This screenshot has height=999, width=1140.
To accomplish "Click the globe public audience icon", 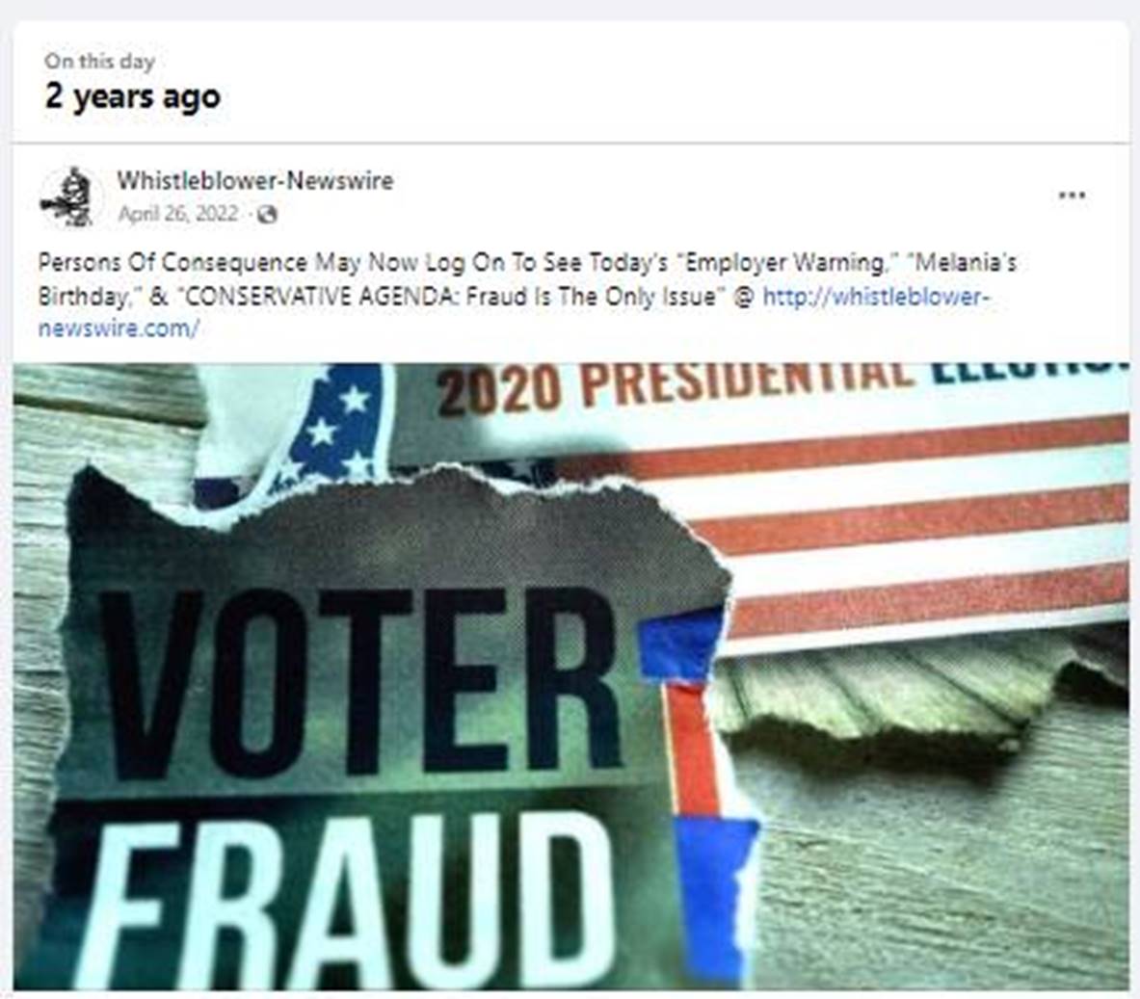I will 268,215.
